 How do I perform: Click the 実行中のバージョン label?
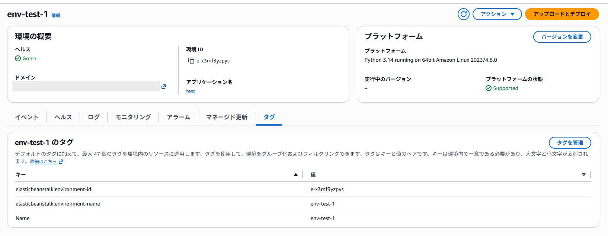pos(388,79)
